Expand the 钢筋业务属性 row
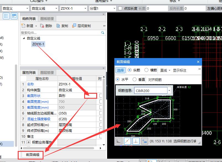 click(x=29, y=142)
